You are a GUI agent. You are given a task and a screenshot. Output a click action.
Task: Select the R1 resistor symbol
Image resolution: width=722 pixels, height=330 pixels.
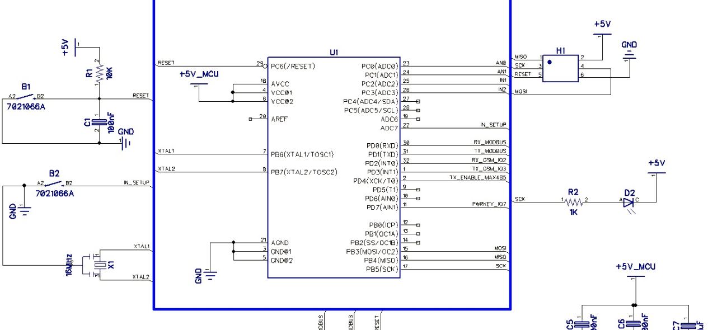point(99,73)
